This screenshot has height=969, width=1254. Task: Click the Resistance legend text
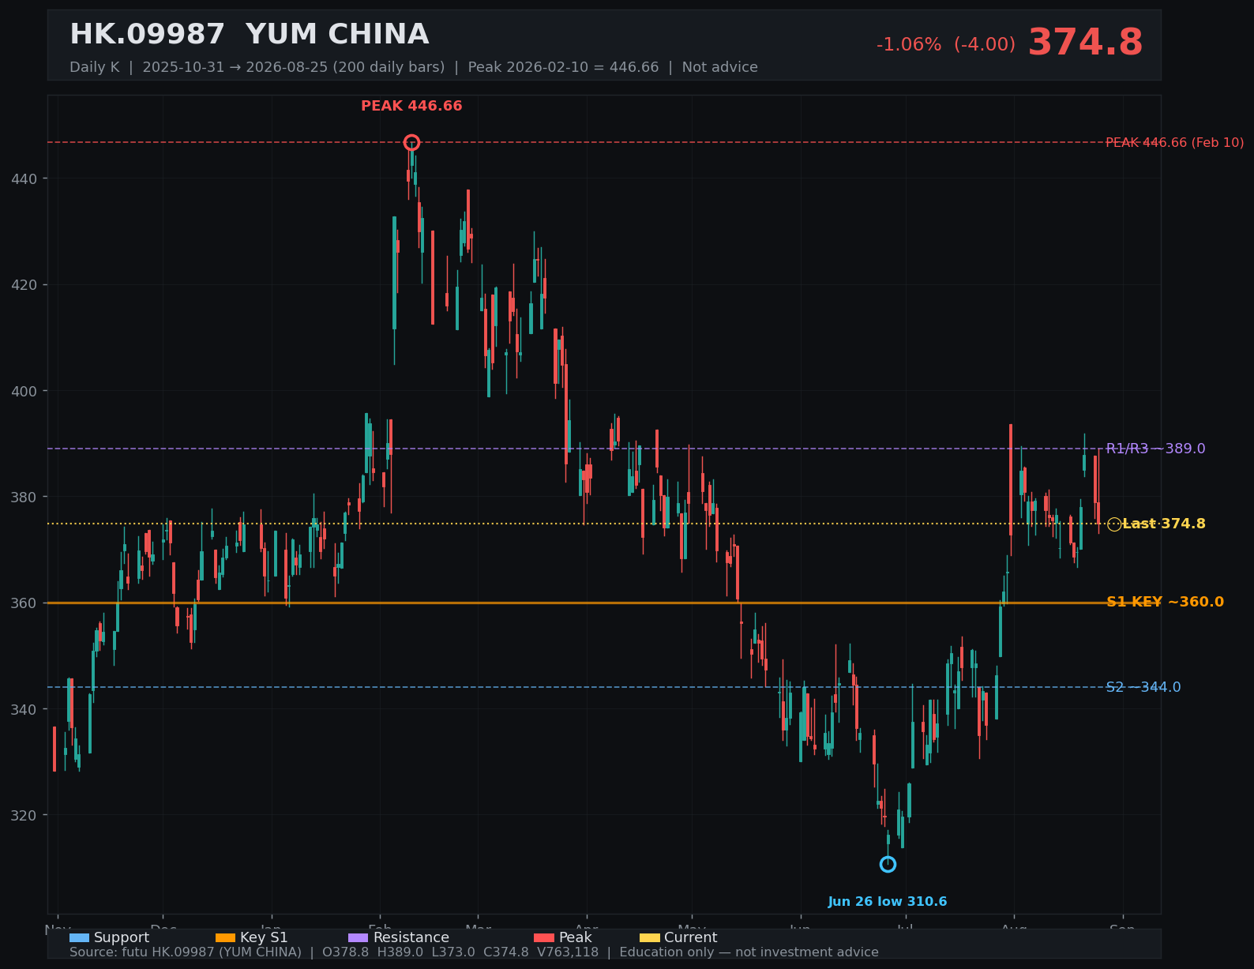(x=411, y=937)
